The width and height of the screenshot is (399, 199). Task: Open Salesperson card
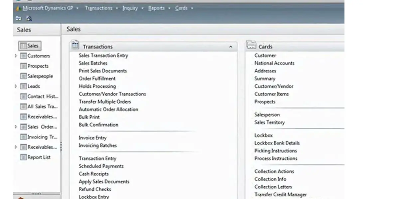267,114
